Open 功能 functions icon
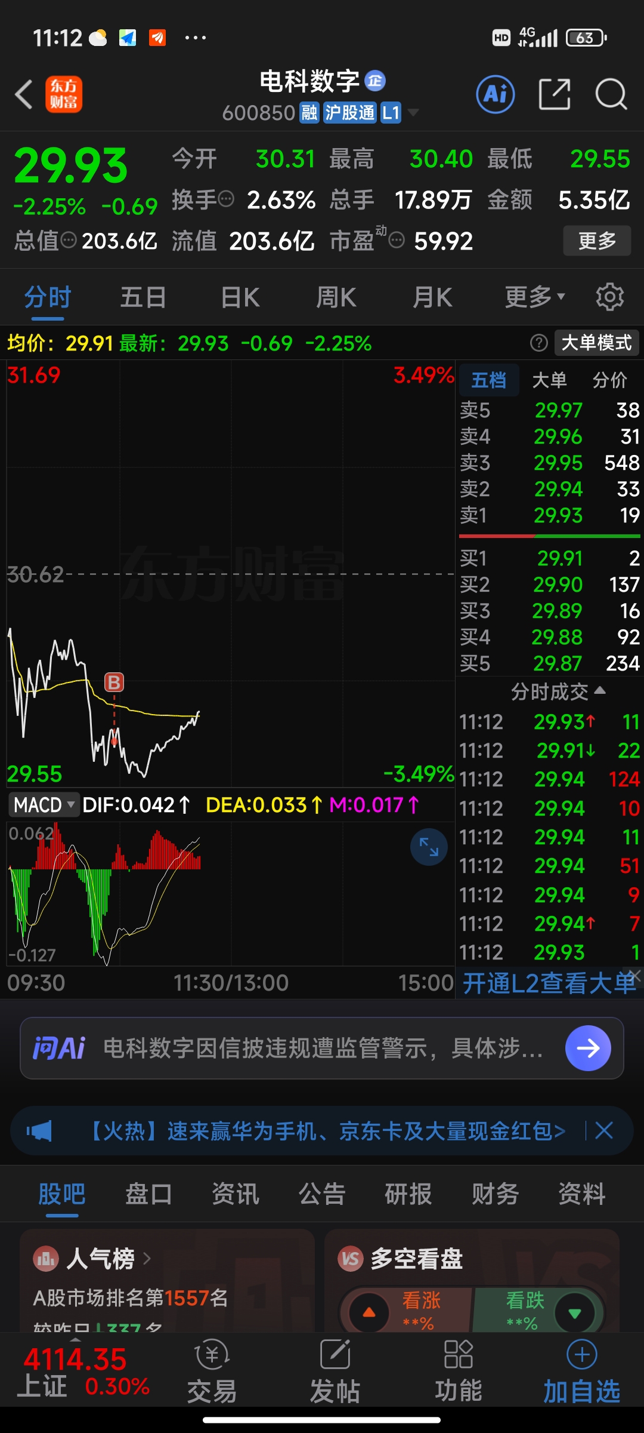 [458, 1371]
